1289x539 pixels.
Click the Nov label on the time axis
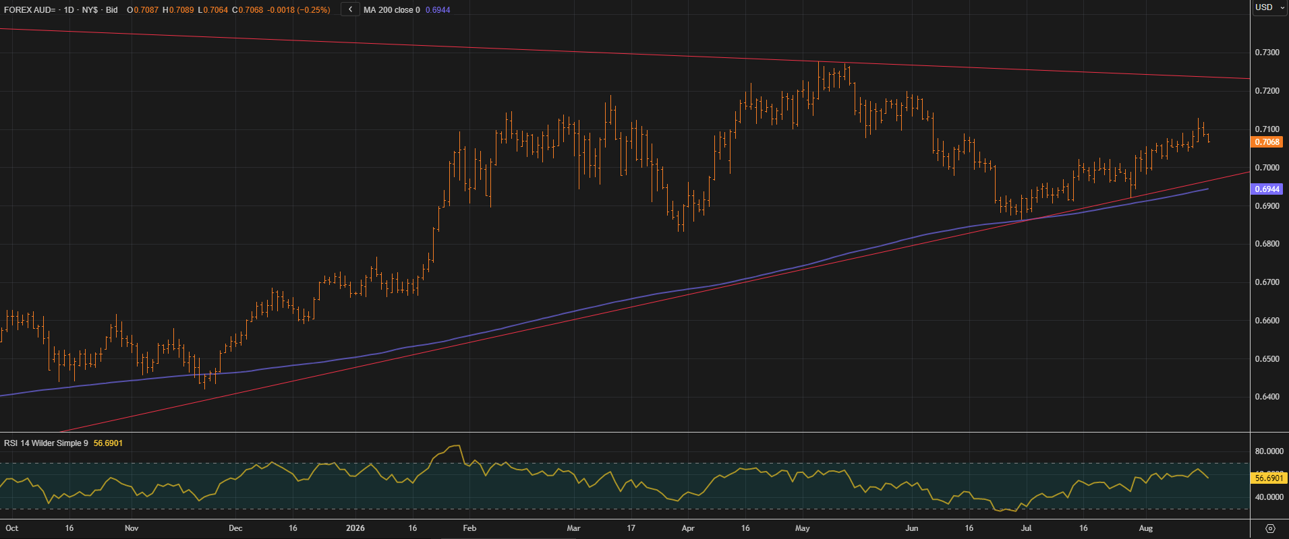click(132, 528)
